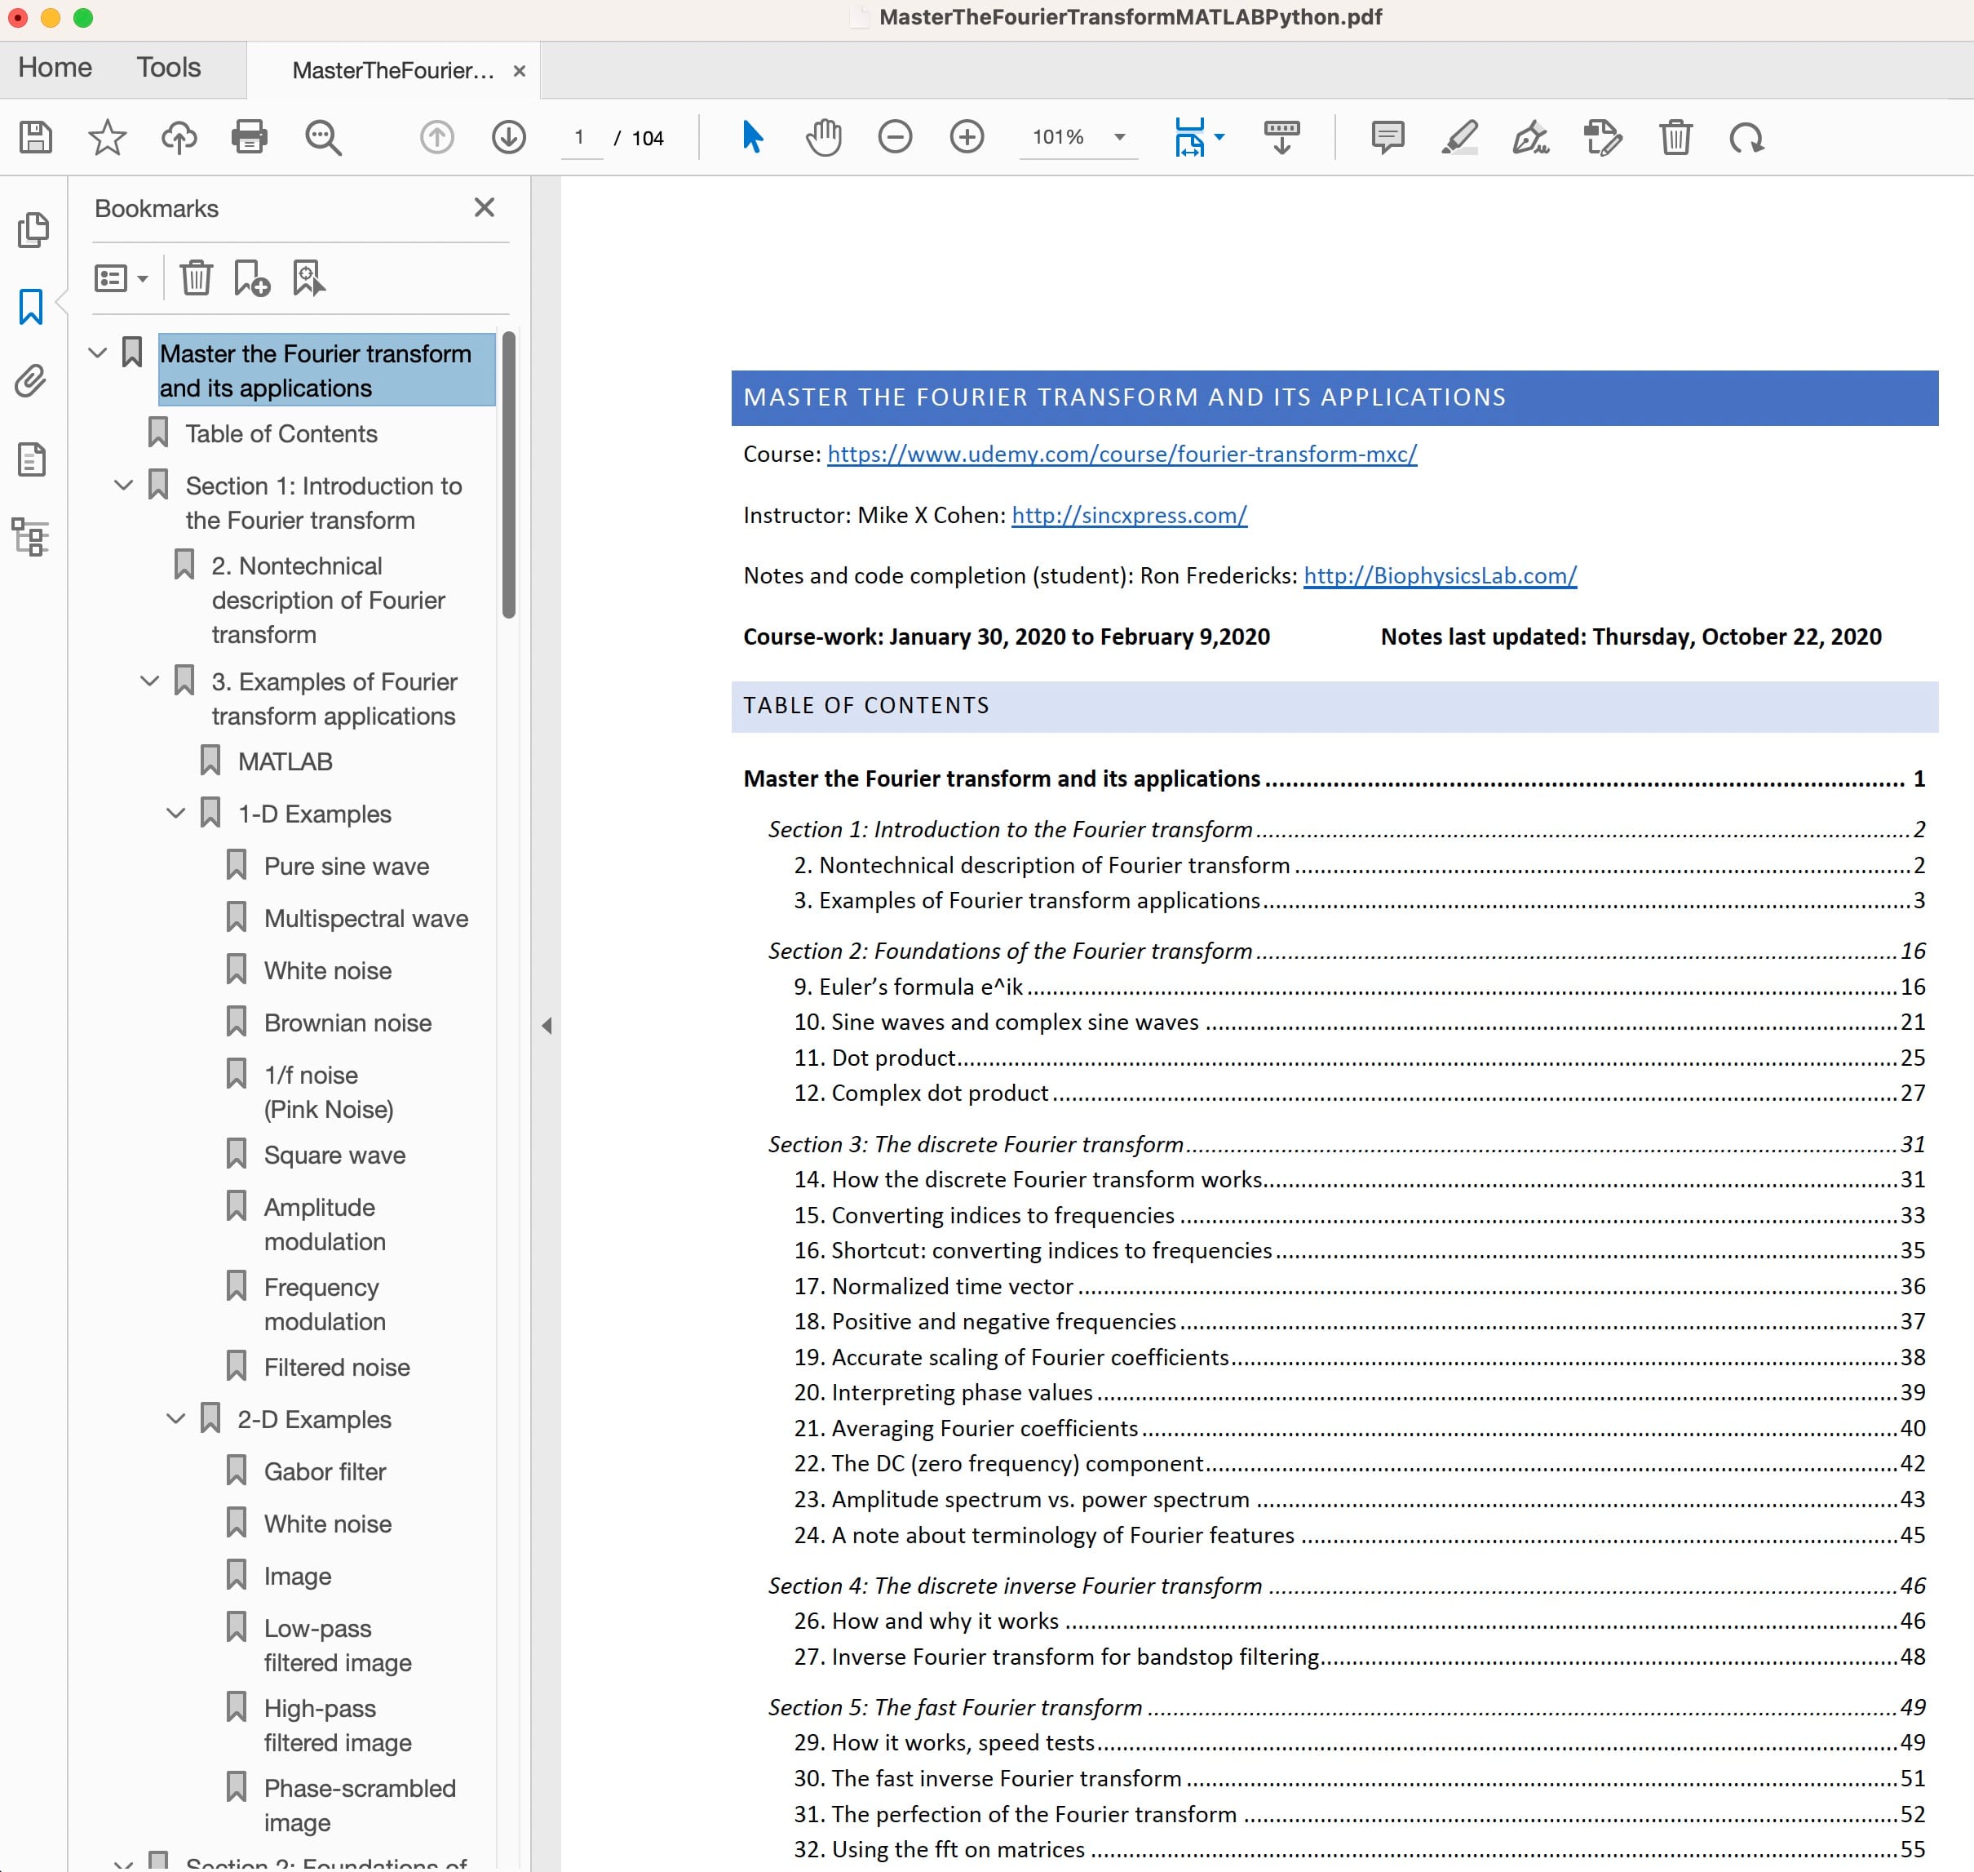Select the Highlight text pen tool
Viewport: 1974px width, 1872px height.
(x=1458, y=137)
